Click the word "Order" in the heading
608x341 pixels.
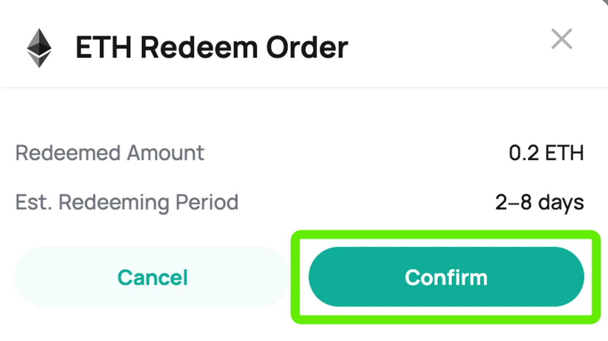pos(307,47)
